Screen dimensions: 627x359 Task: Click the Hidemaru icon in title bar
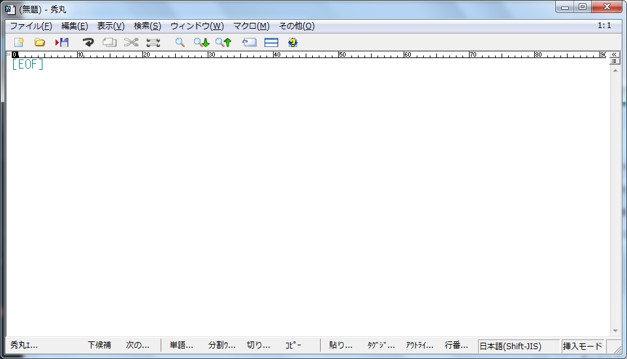coord(10,9)
